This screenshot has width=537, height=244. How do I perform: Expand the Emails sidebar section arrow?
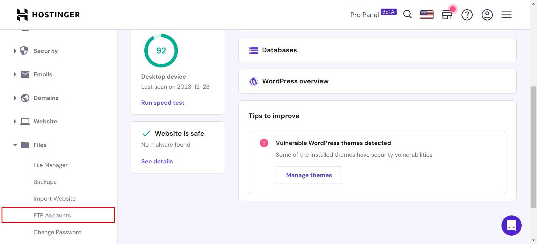point(15,74)
